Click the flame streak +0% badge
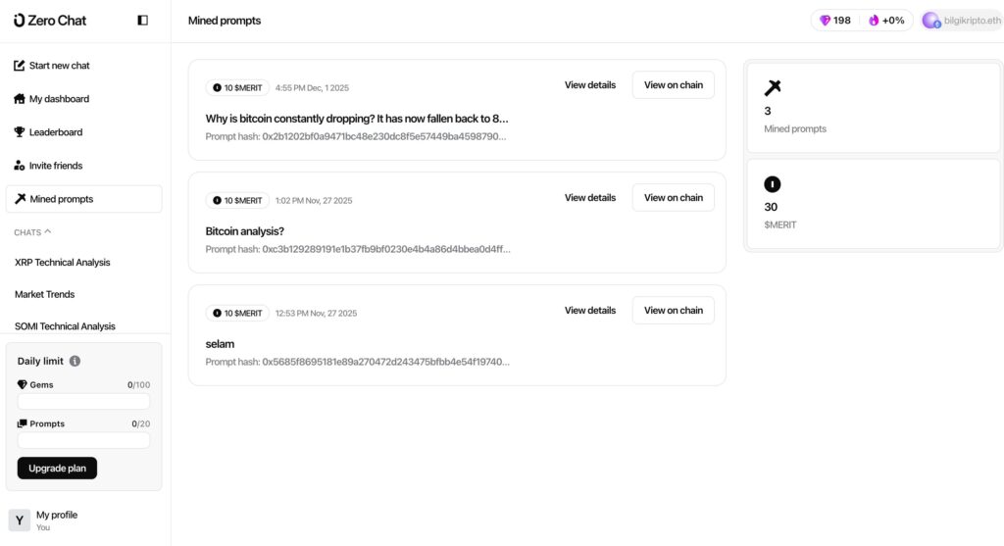This screenshot has height=546, width=1004. (886, 20)
